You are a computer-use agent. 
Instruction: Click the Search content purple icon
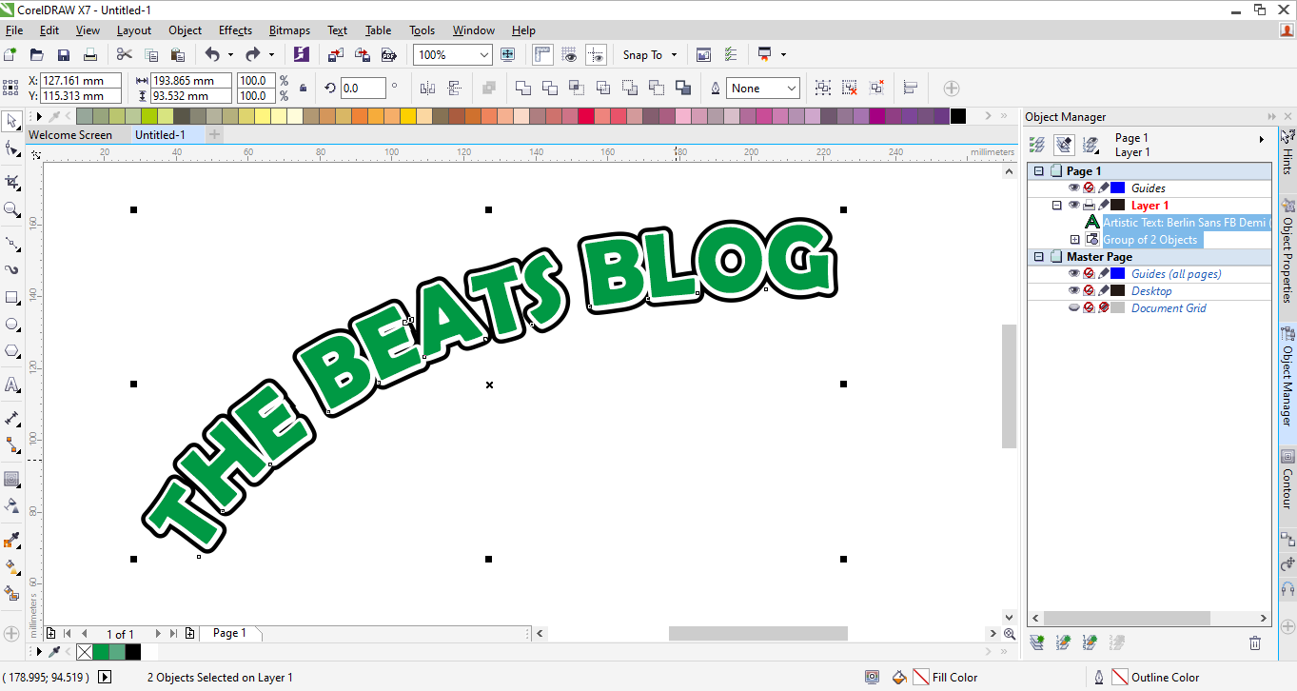point(302,55)
